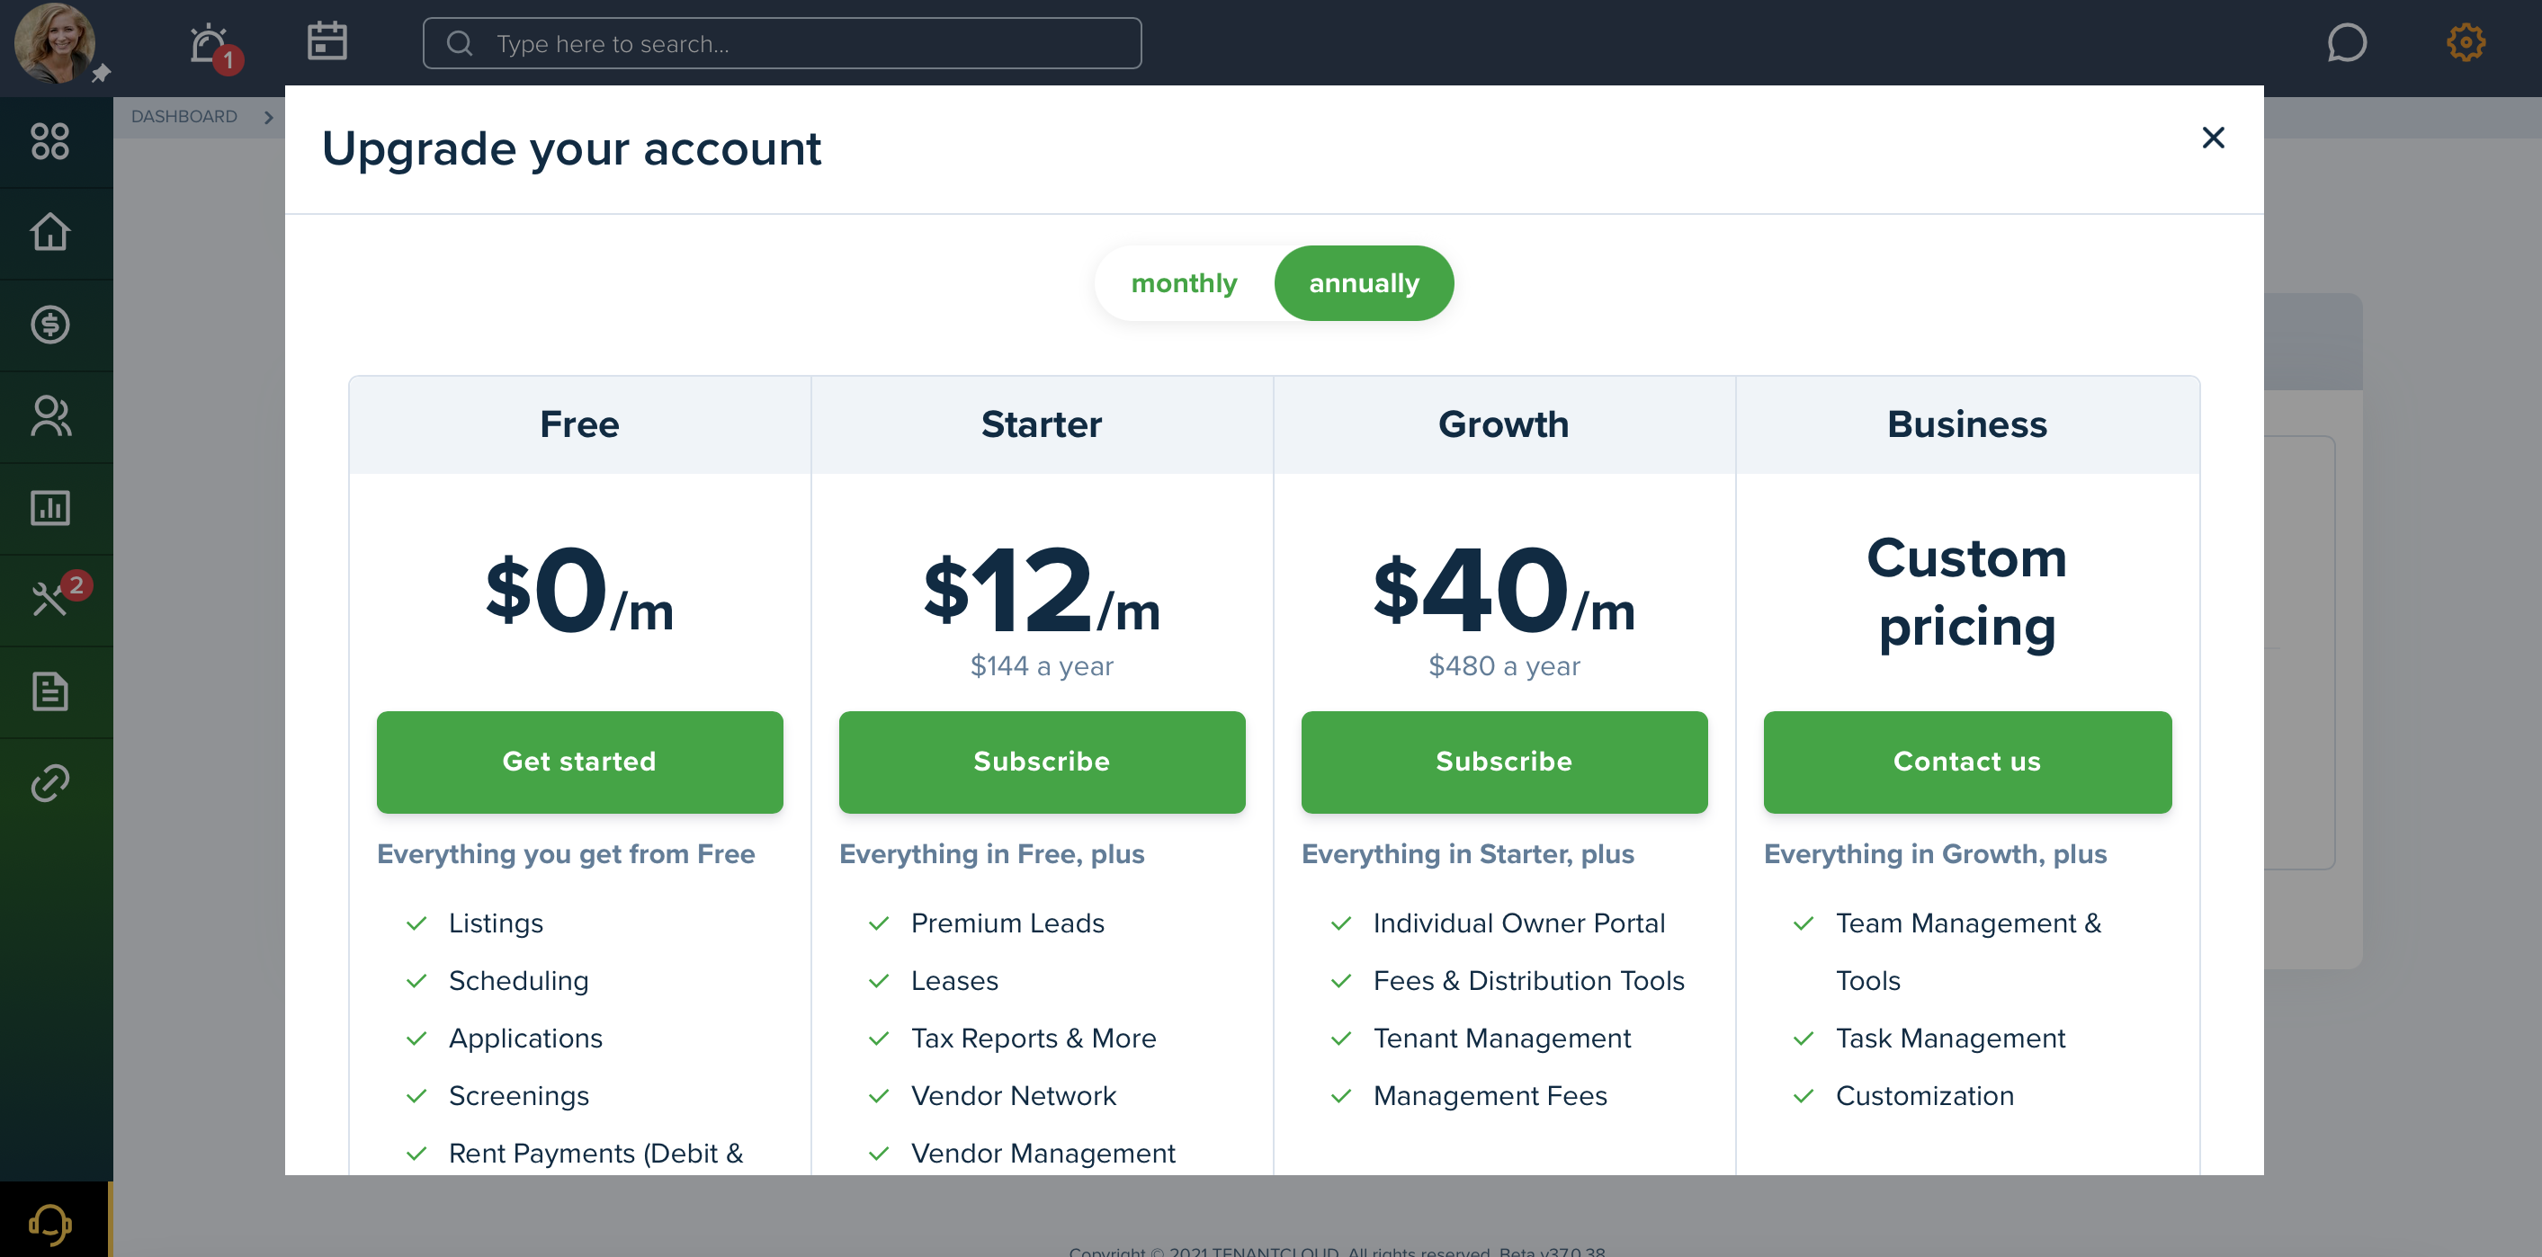Click Contact us for Business plan
The width and height of the screenshot is (2542, 1257).
coord(1966,762)
